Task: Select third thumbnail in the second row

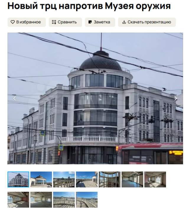Action: [64, 200]
